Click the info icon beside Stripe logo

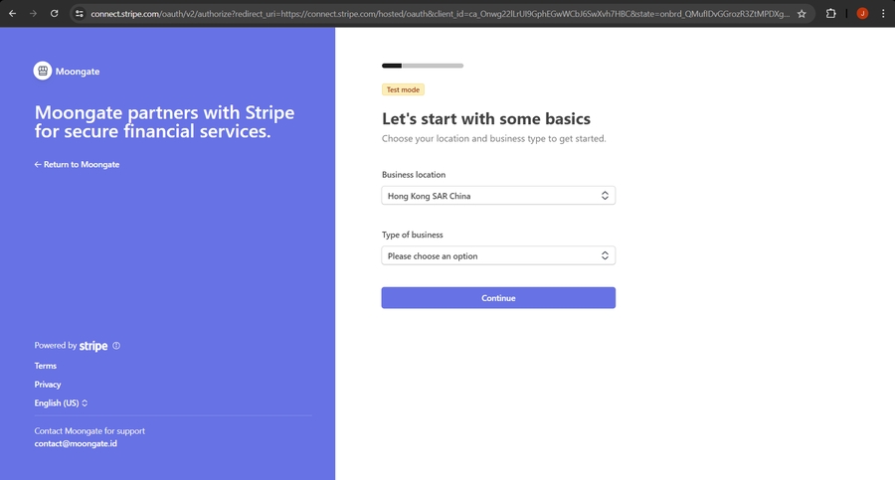pyautogui.click(x=116, y=346)
